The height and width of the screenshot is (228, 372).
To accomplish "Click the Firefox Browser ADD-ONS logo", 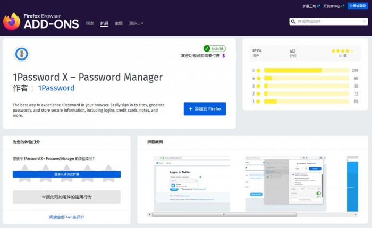I will (41, 21).
